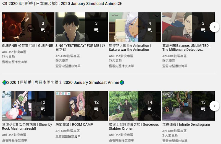The width and height of the screenshot is (221, 144).
Task: Open the GLEIPNIR playlist title
Action: pyautogui.click(x=28, y=46)
